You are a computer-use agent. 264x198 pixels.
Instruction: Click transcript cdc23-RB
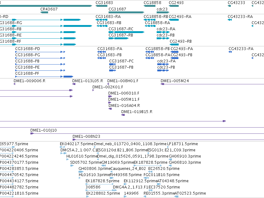click(x=166, y=35)
